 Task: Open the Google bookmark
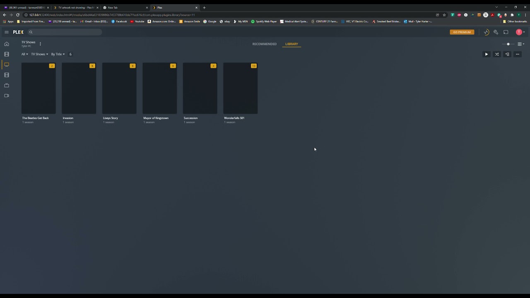point(210,22)
